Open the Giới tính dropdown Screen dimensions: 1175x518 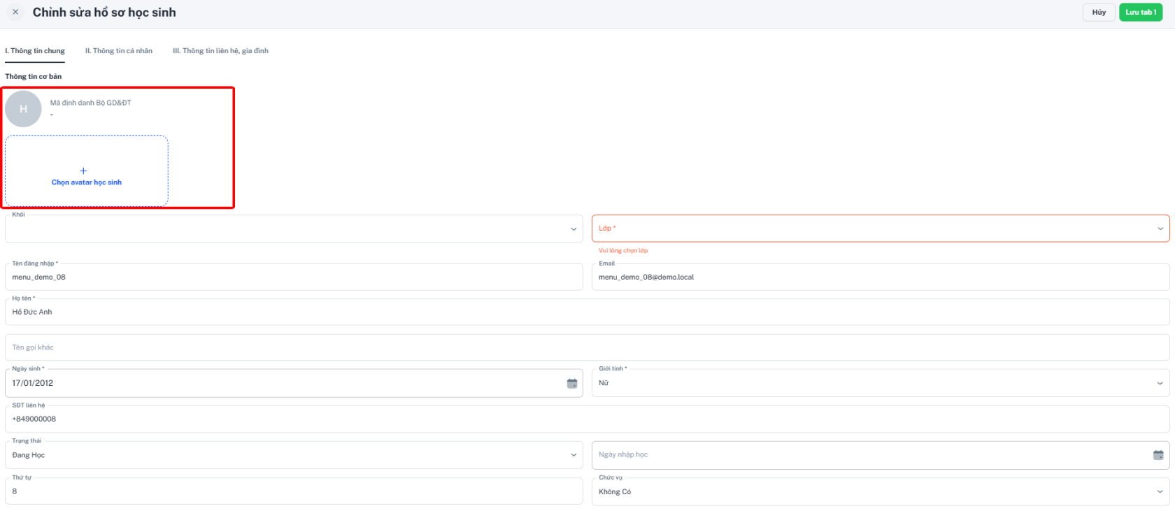(881, 383)
